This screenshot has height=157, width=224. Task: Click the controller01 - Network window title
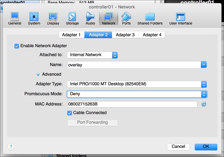click(112, 7)
